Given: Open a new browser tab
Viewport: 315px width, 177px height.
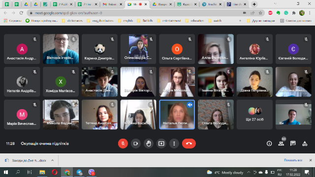Looking at the screenshot, I should pos(254,4).
